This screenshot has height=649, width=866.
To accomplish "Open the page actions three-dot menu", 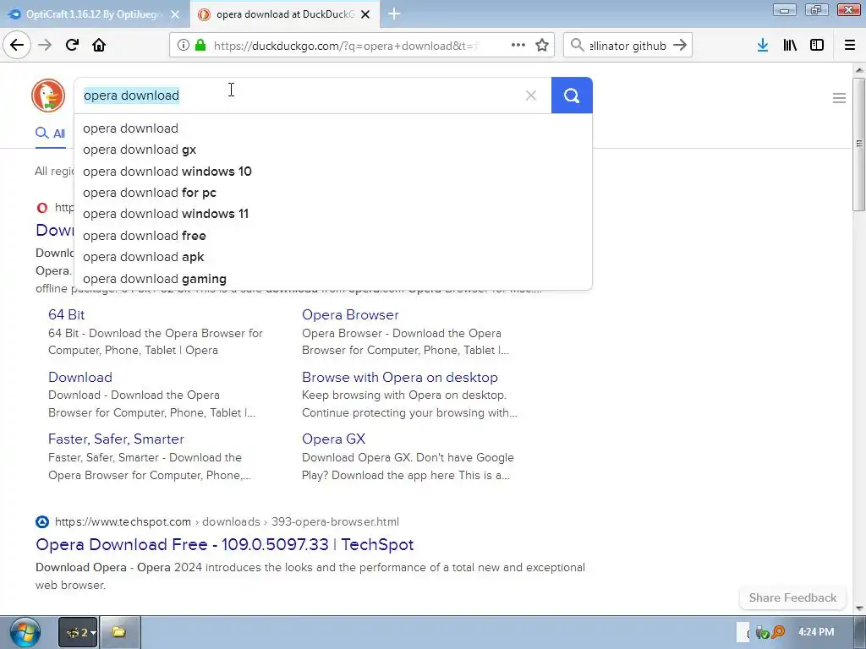I will 518,46.
